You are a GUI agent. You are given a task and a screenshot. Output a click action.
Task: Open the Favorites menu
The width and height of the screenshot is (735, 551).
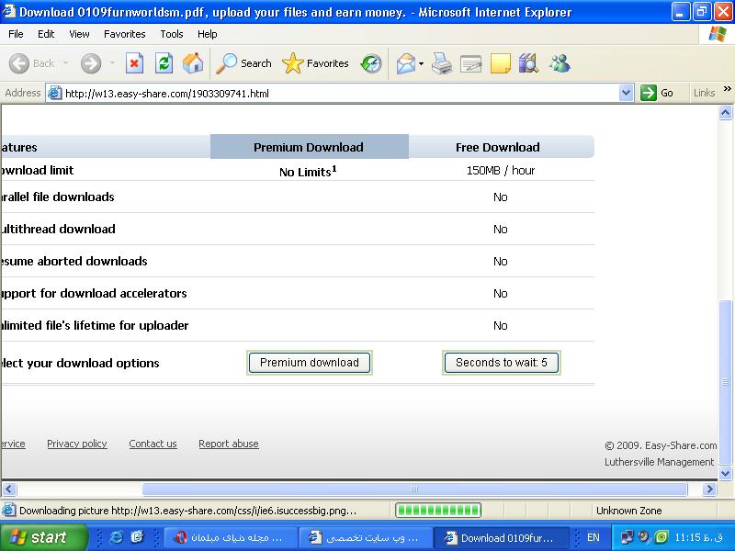point(125,34)
